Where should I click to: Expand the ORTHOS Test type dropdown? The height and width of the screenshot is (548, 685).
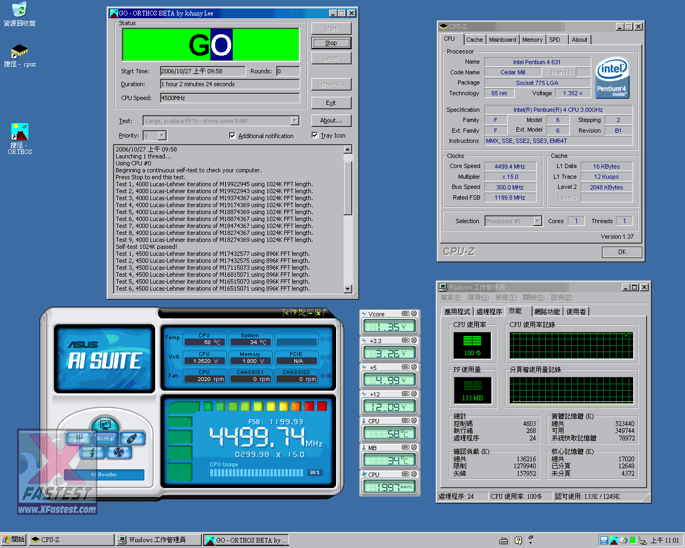pos(294,121)
